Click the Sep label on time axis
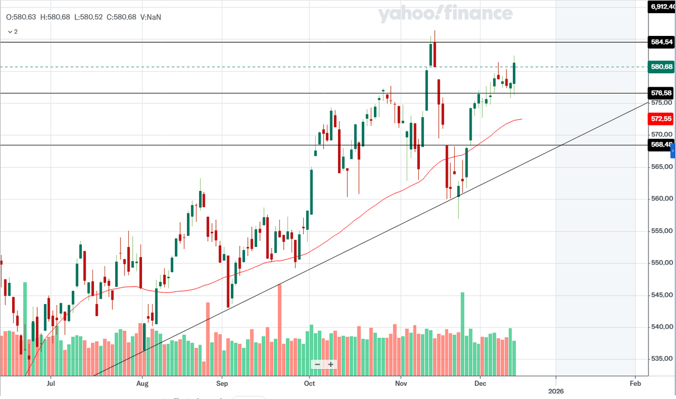The width and height of the screenshot is (676, 399). (222, 383)
